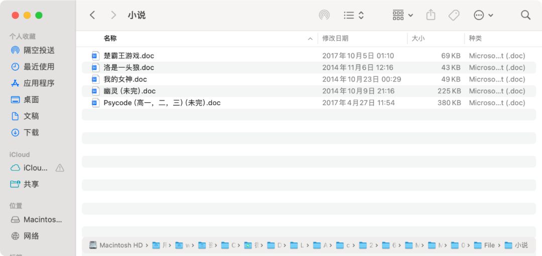Sort by the 种类 column header
The width and height of the screenshot is (542, 256).
tap(475, 38)
